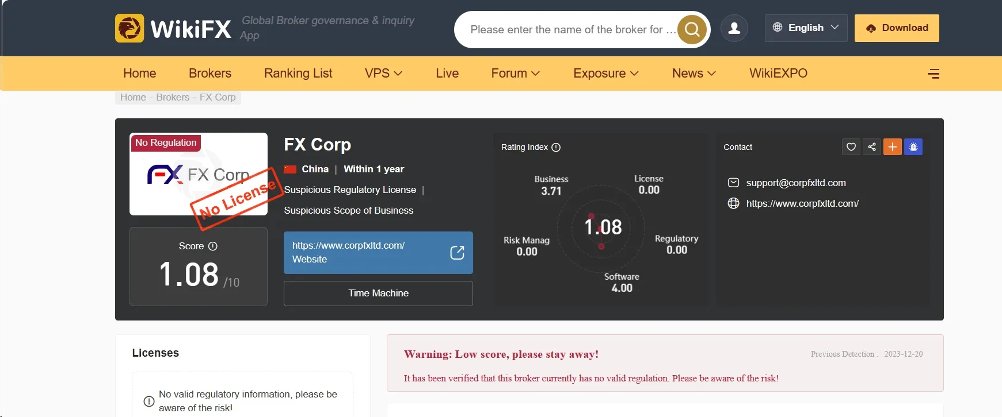Click the email envelope icon
The image size is (1002, 417).
[733, 183]
